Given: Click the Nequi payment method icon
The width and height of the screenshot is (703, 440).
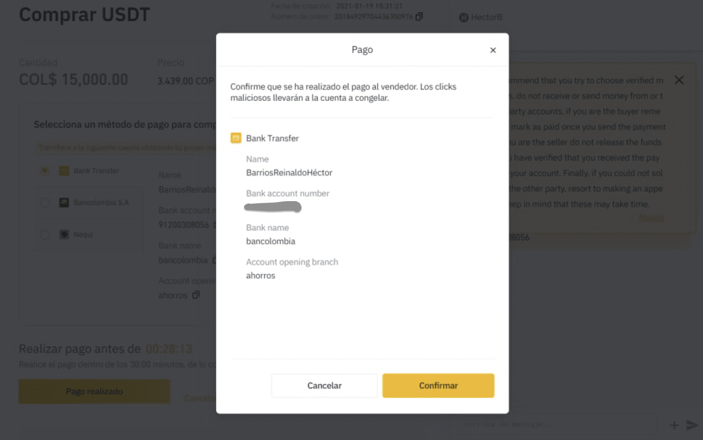Looking at the screenshot, I should 64,234.
